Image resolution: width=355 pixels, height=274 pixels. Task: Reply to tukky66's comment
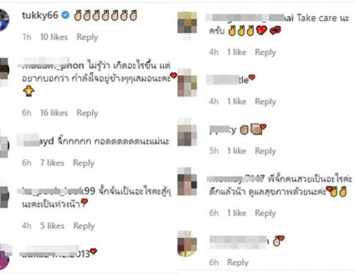tap(87, 37)
